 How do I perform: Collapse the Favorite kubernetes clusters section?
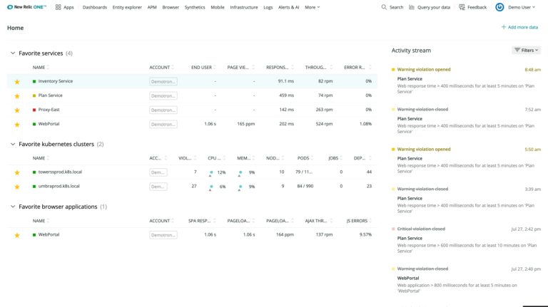click(x=13, y=144)
